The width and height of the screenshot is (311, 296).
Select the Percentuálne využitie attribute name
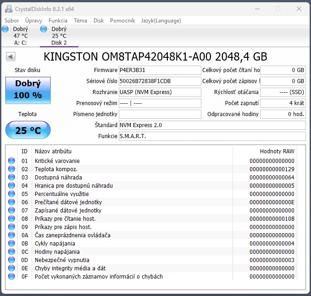(x=61, y=194)
